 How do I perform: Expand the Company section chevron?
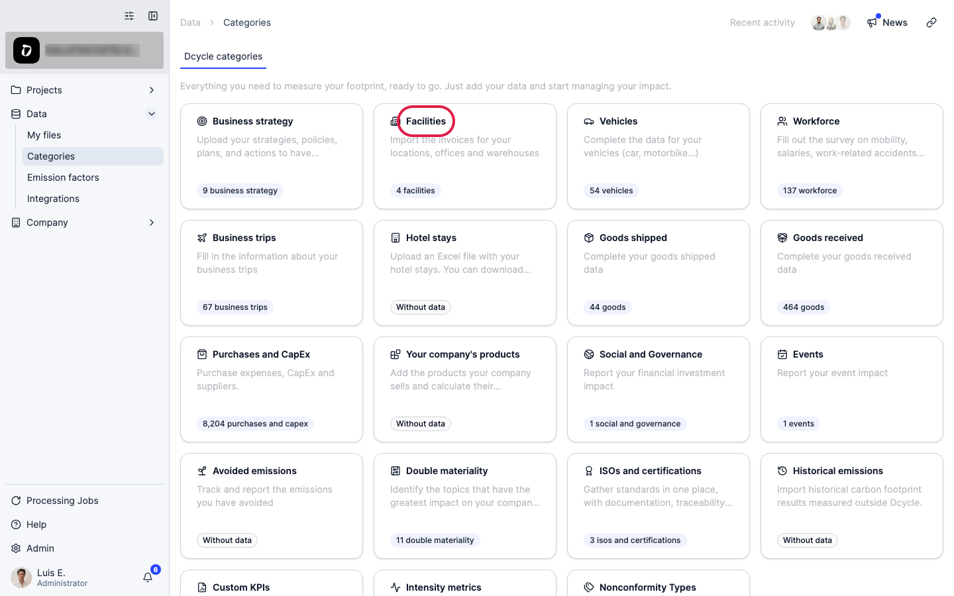[x=152, y=223]
